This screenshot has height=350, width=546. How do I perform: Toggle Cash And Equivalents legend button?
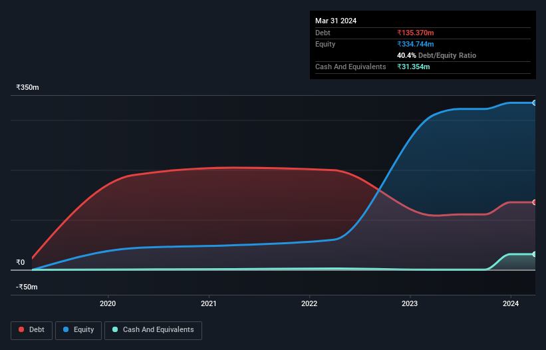click(153, 330)
